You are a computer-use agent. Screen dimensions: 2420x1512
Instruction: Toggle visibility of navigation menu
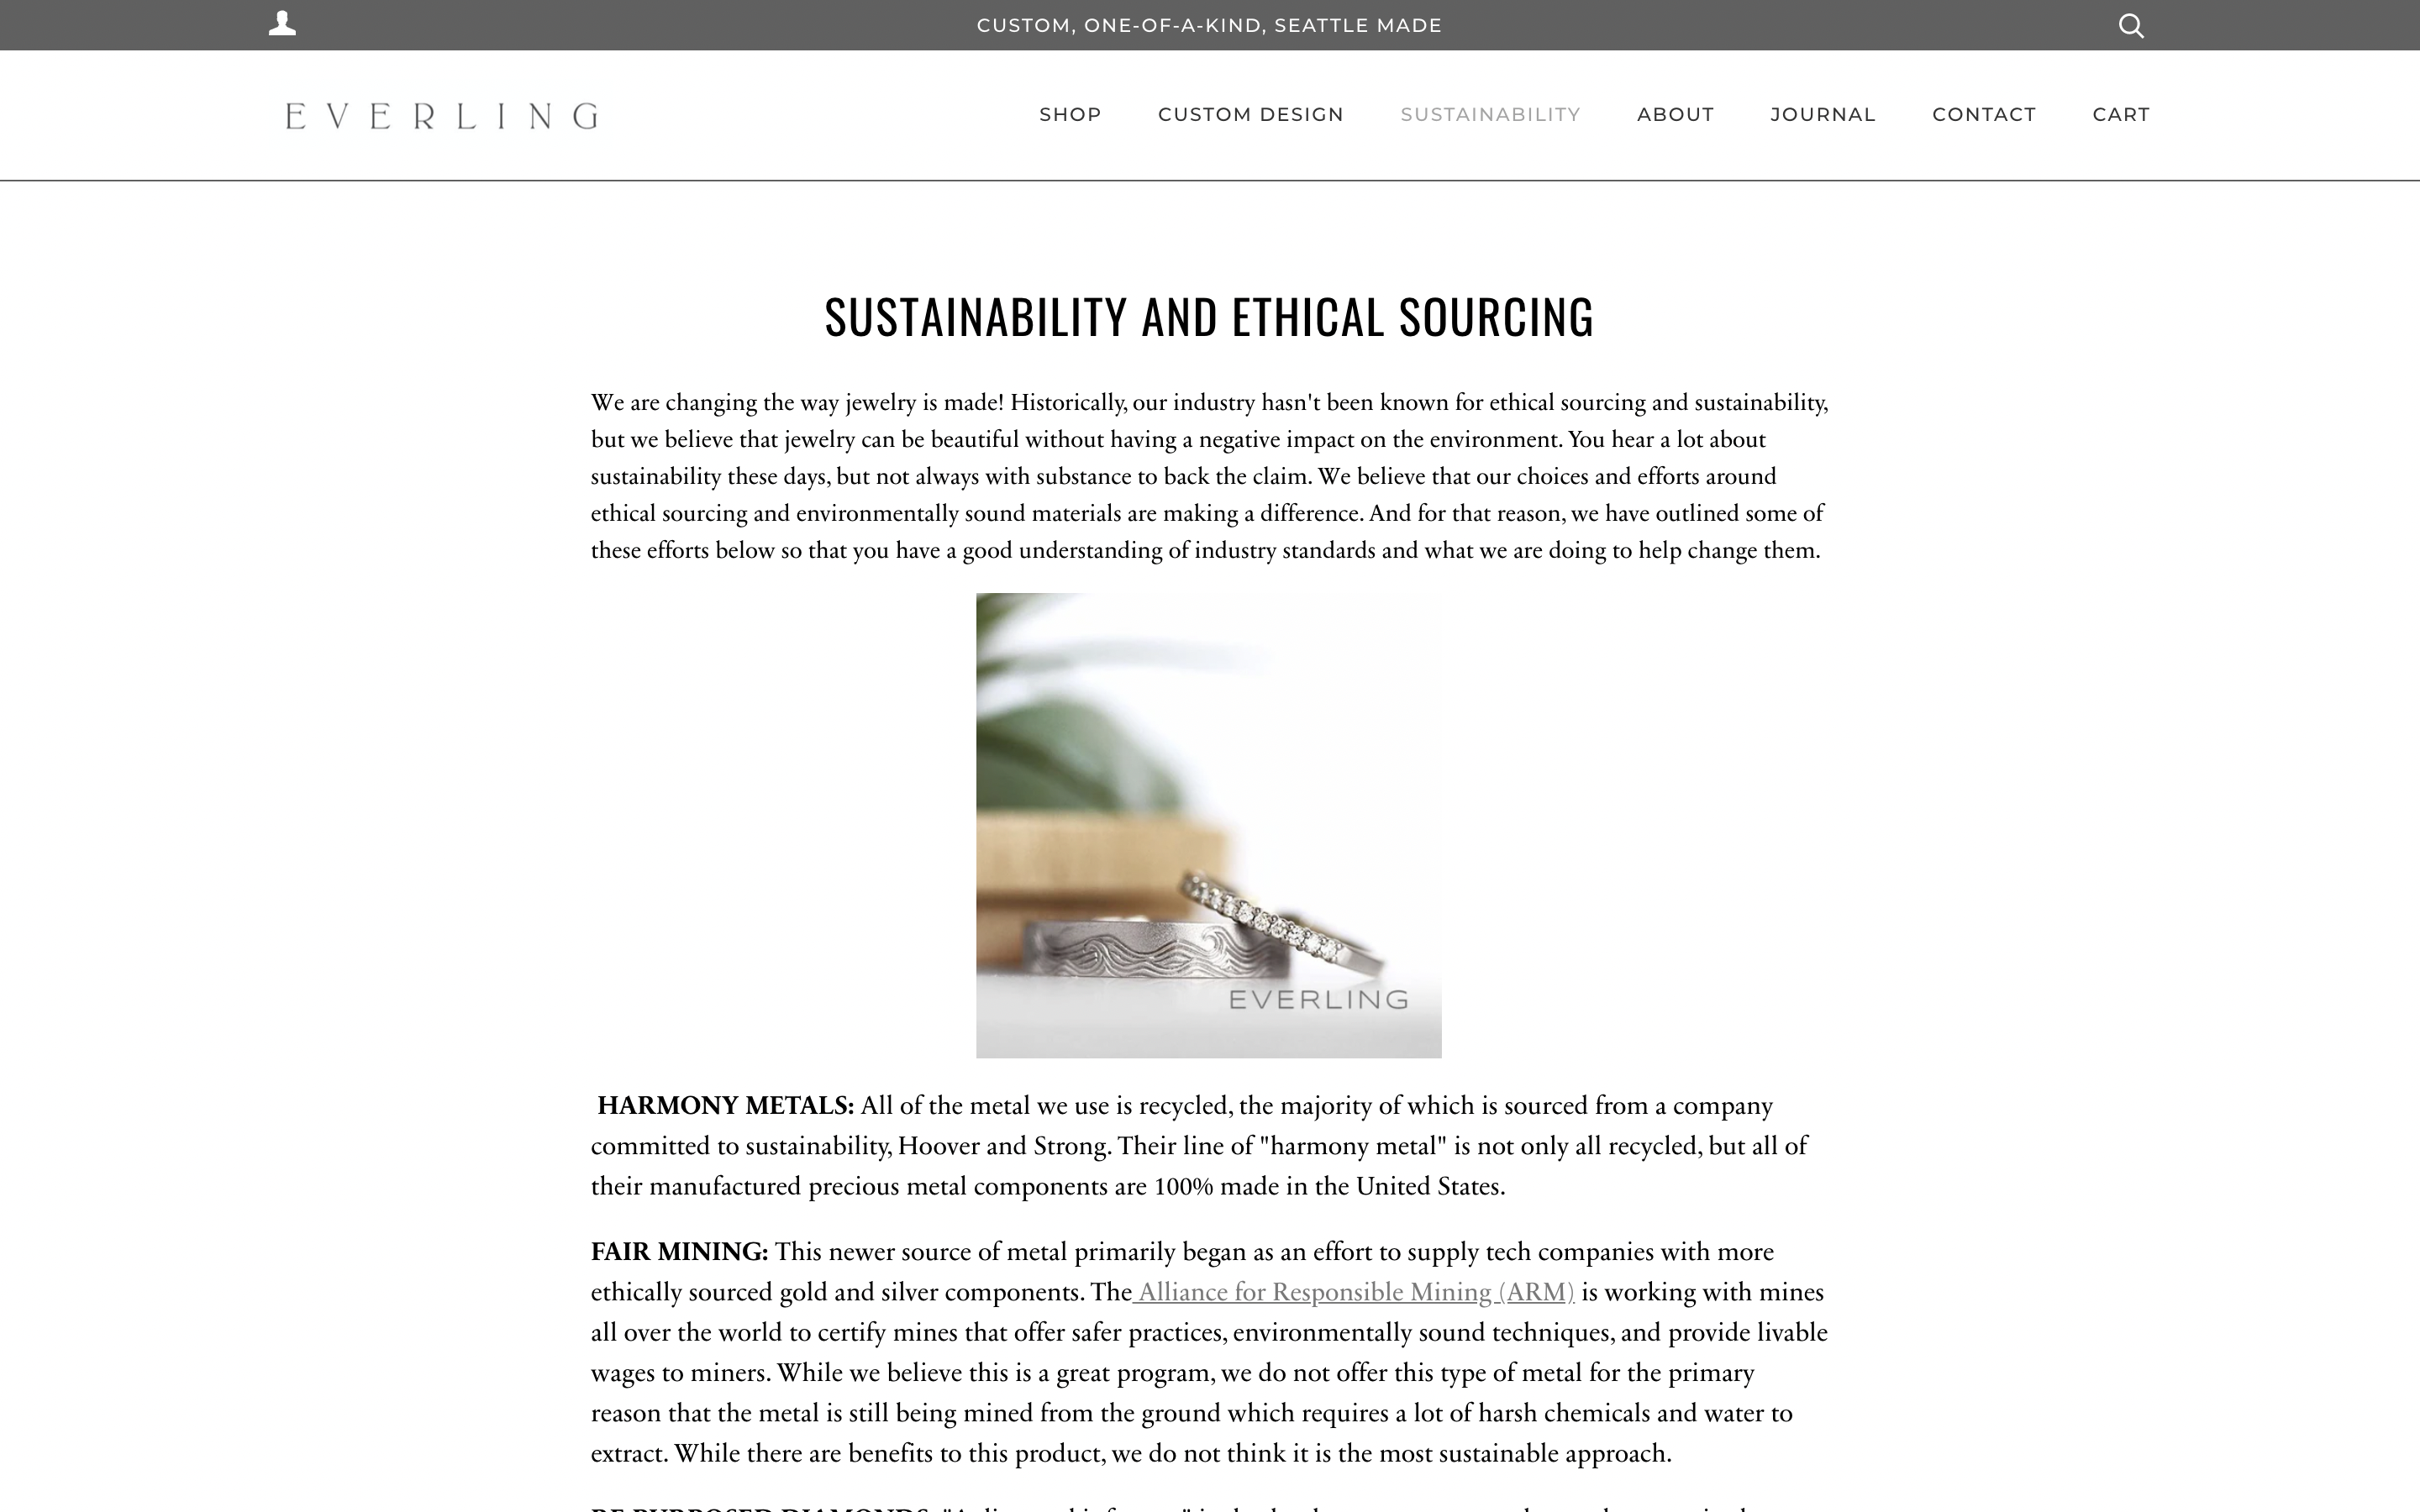[282, 23]
